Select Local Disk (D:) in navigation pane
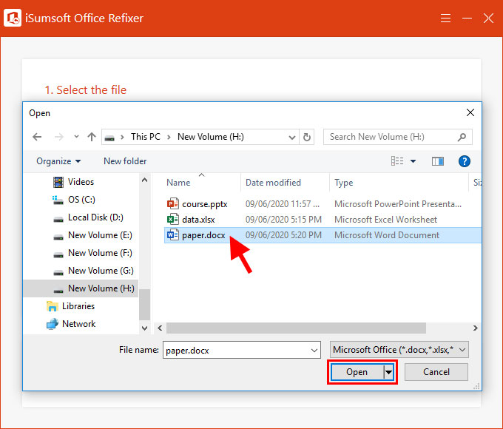This screenshot has height=429, width=503. click(95, 217)
